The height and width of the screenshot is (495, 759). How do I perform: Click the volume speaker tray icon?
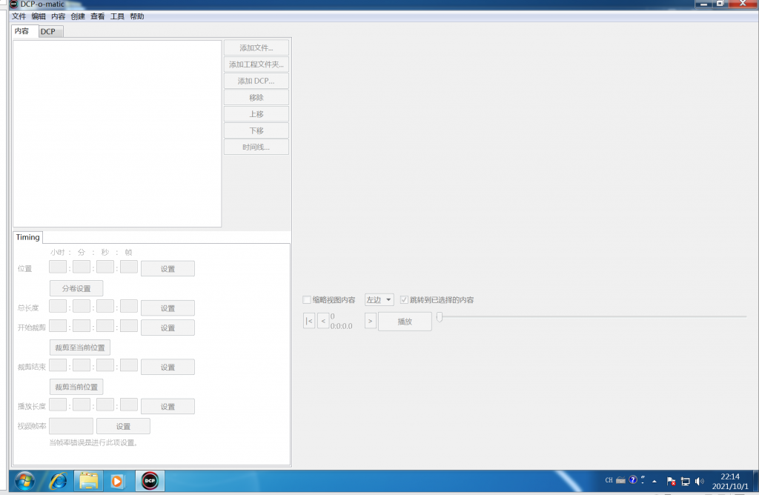point(699,480)
